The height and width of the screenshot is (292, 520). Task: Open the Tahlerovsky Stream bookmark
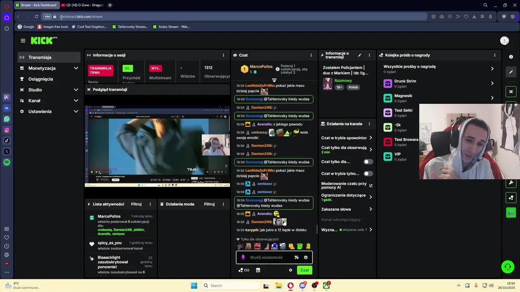point(130,27)
